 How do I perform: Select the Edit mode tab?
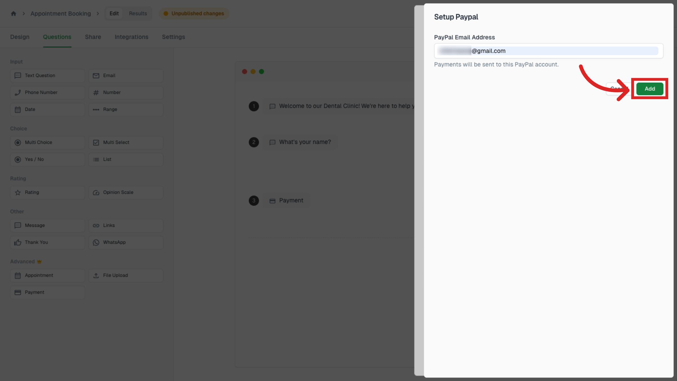tap(114, 14)
